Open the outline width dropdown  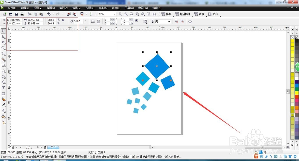point(169,22)
